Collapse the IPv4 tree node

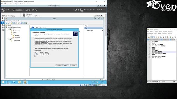[x=8, y=29]
